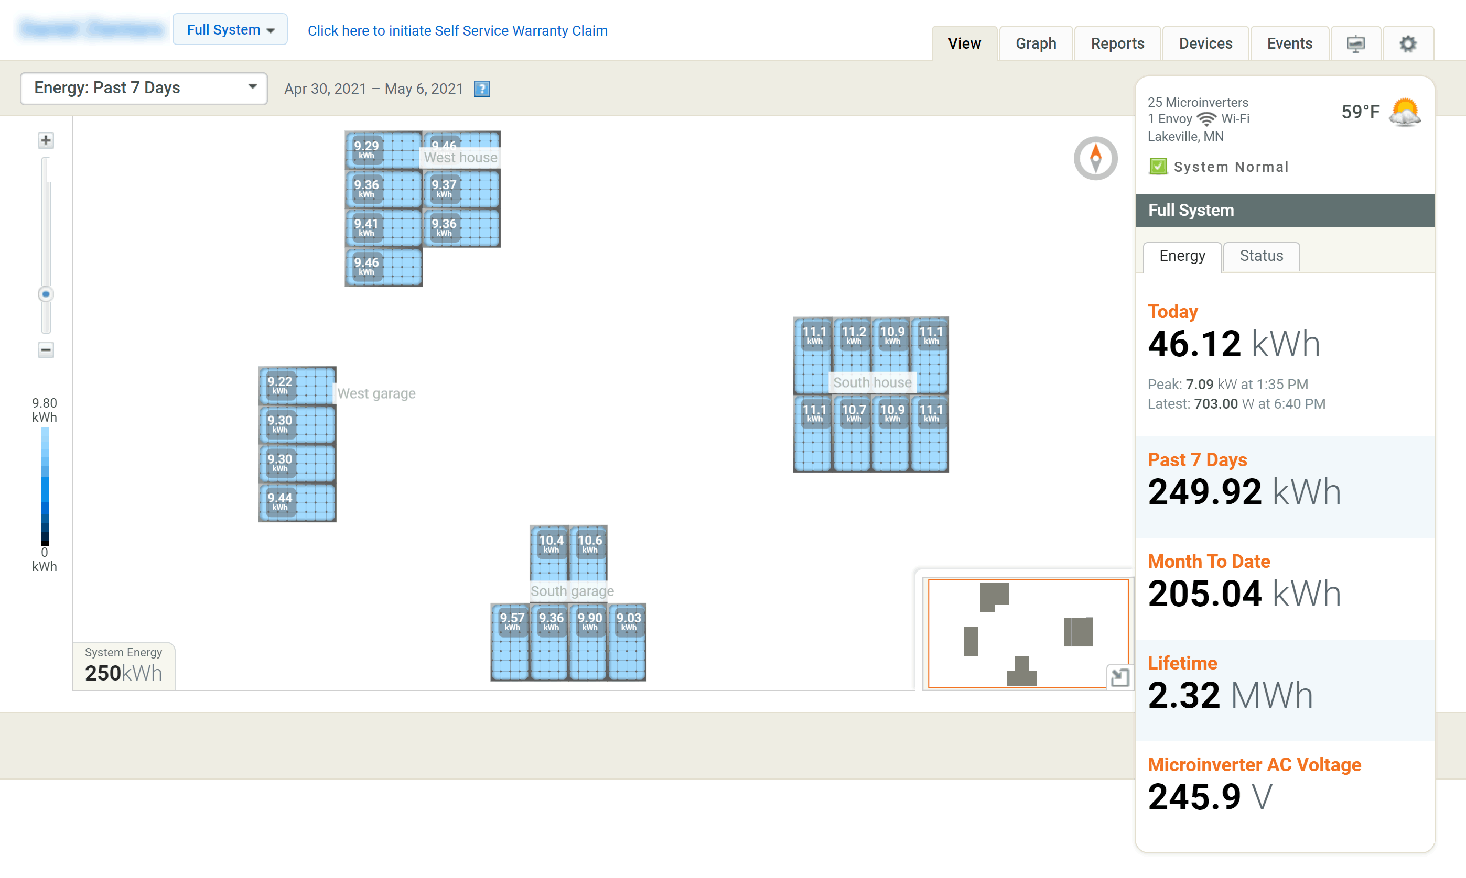Expand the Energy: Past 7 Days dropdown
The height and width of the screenshot is (878, 1466).
click(x=144, y=88)
